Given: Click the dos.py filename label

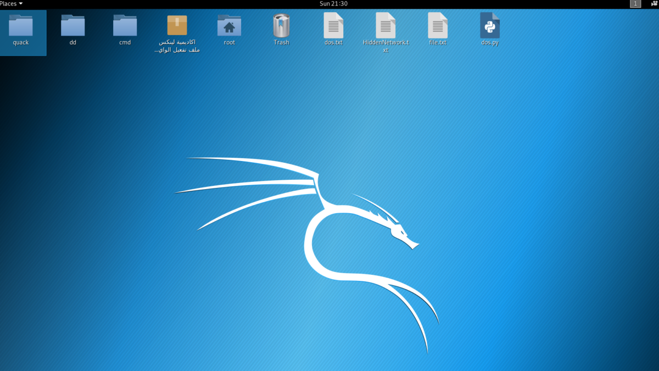Looking at the screenshot, I should 490,43.
